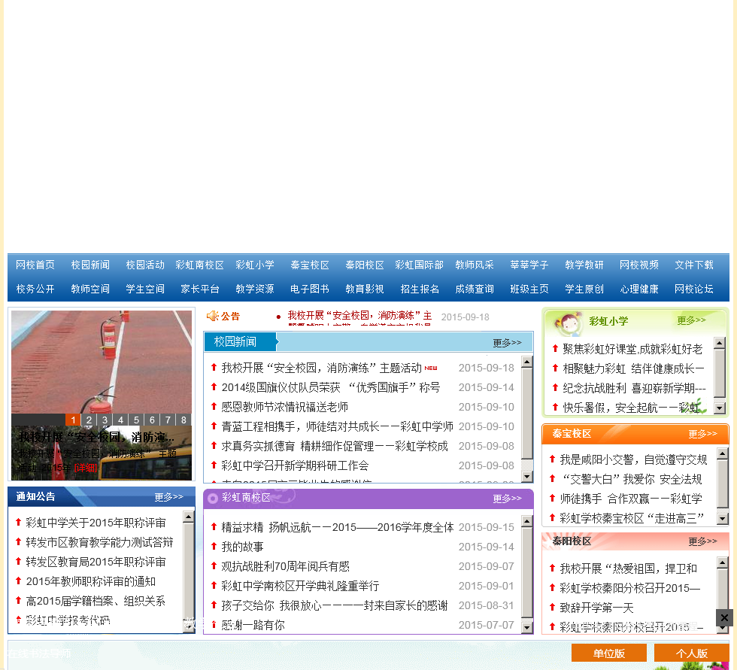The width and height of the screenshot is (737, 670).
Task: Click the 个人版 orange button
Action: (x=691, y=653)
